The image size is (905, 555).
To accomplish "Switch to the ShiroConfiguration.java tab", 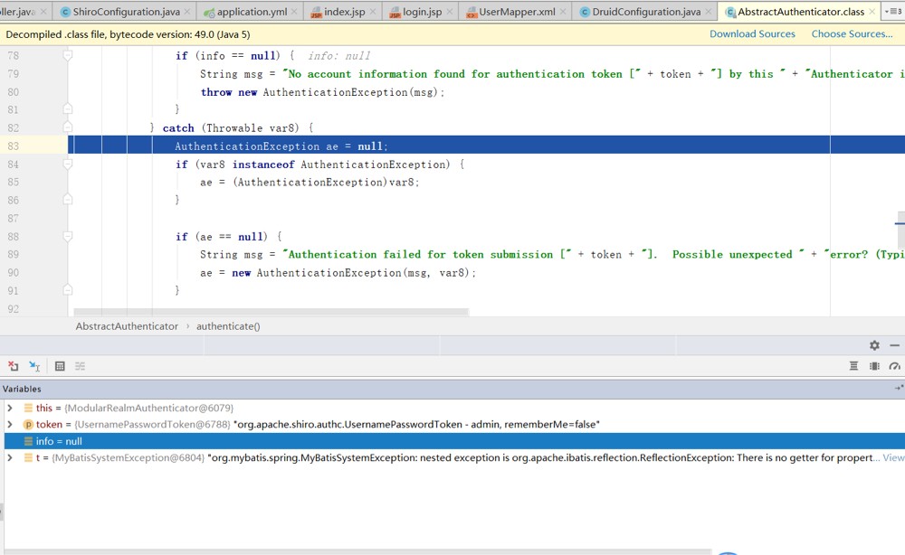I will 126,12.
